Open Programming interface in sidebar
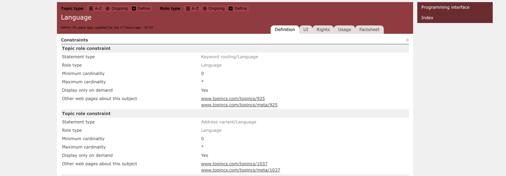506x176 pixels. point(445,7)
